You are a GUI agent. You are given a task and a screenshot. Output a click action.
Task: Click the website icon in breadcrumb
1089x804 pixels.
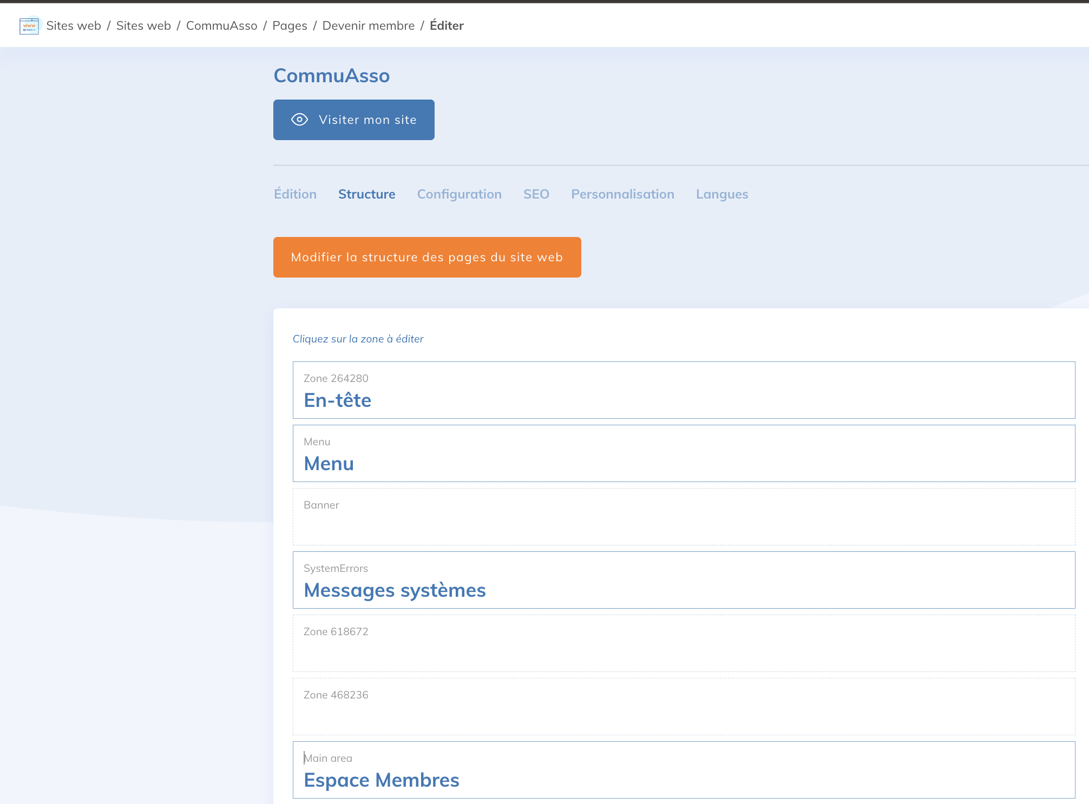(29, 26)
